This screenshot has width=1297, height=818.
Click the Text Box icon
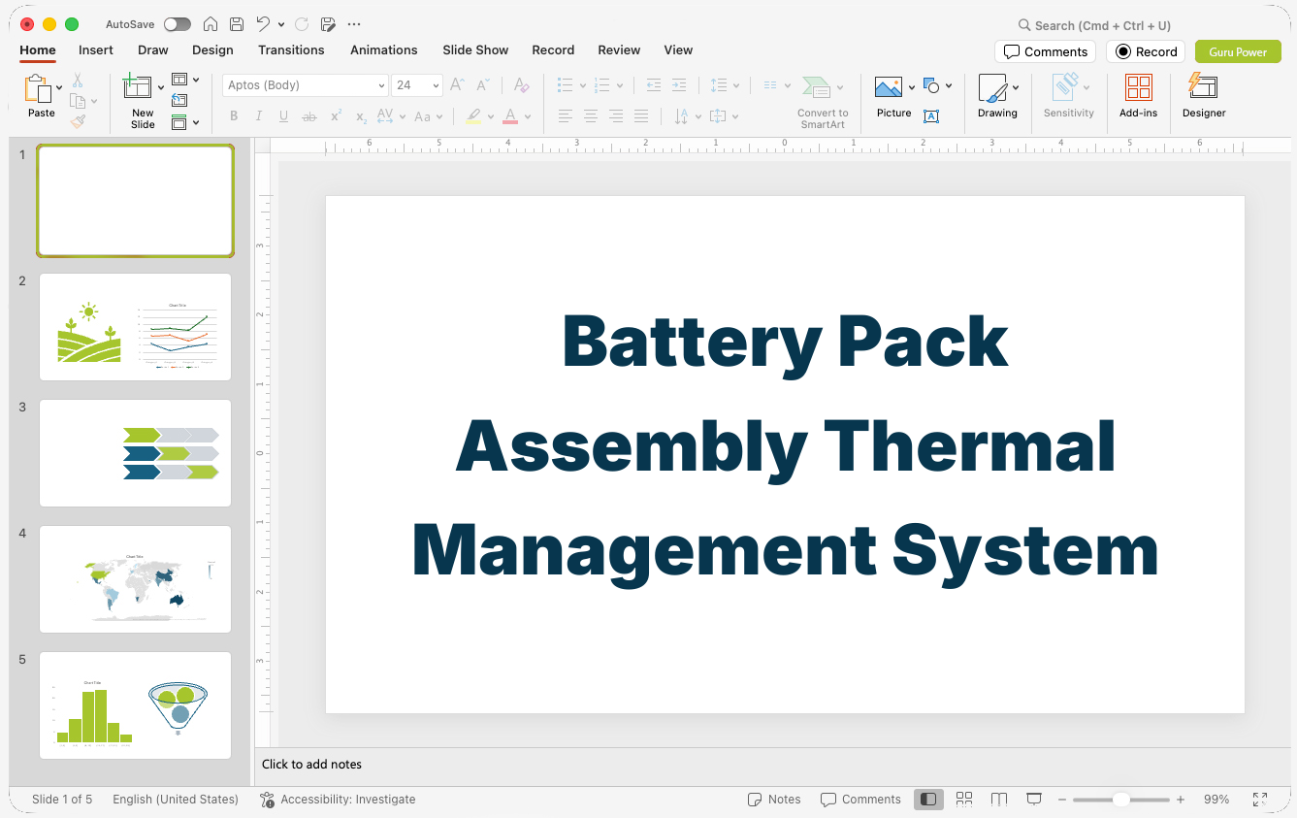931,116
